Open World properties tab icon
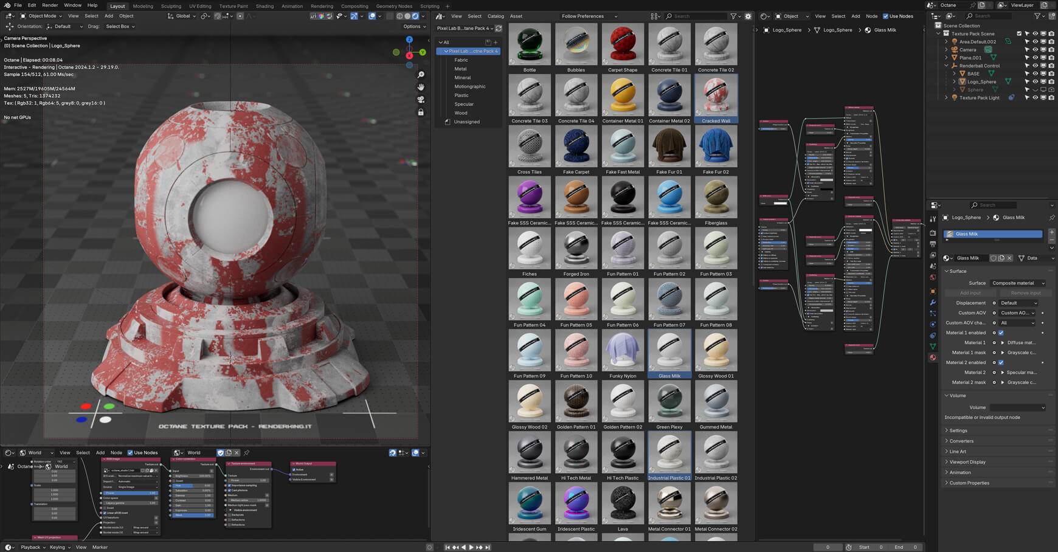The width and height of the screenshot is (1058, 552). point(933,278)
